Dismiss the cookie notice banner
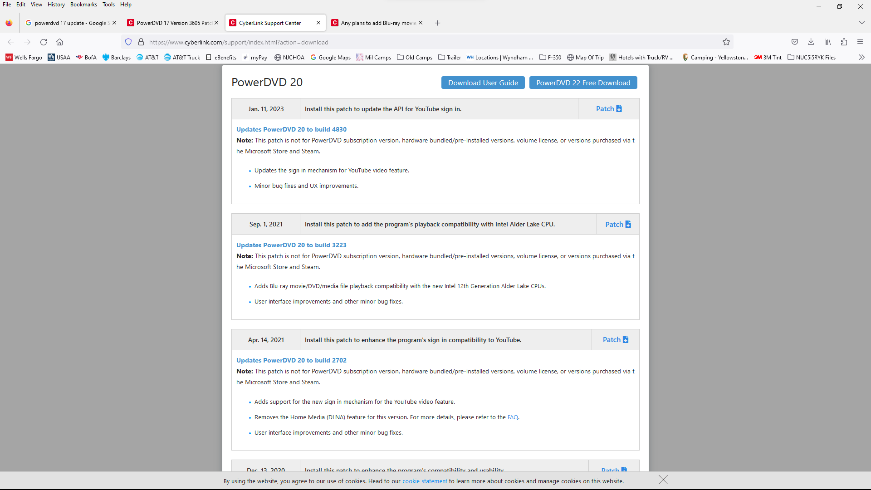Viewport: 871px width, 490px height. [x=663, y=480]
